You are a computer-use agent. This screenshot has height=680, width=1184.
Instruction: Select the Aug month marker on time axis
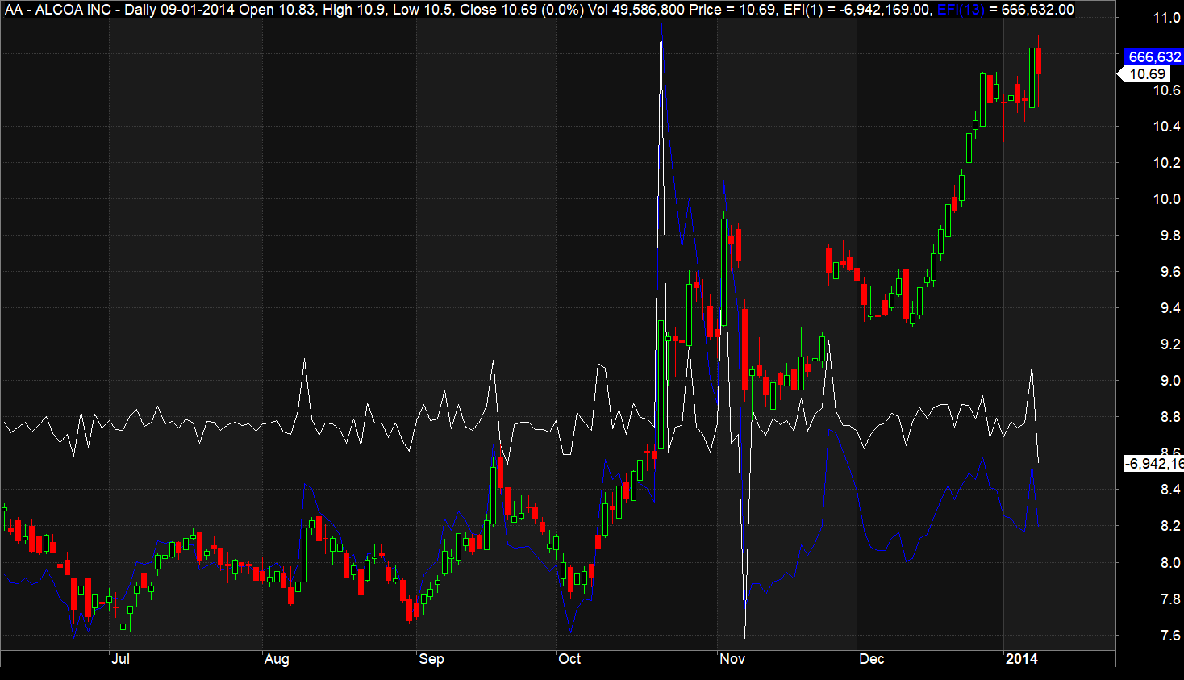277,659
